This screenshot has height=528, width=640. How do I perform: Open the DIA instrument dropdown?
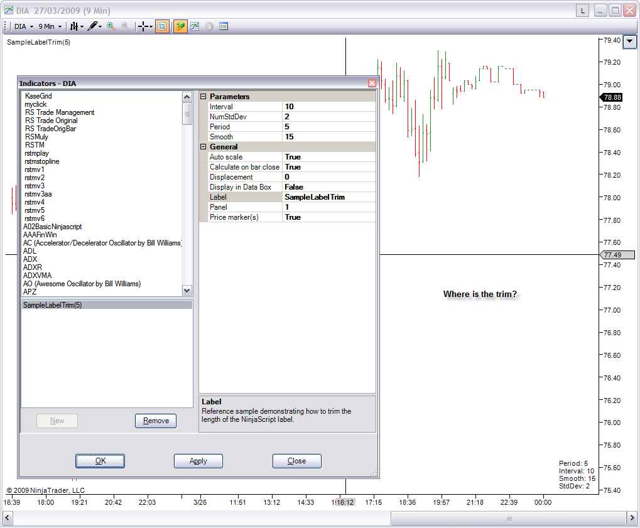24,26
